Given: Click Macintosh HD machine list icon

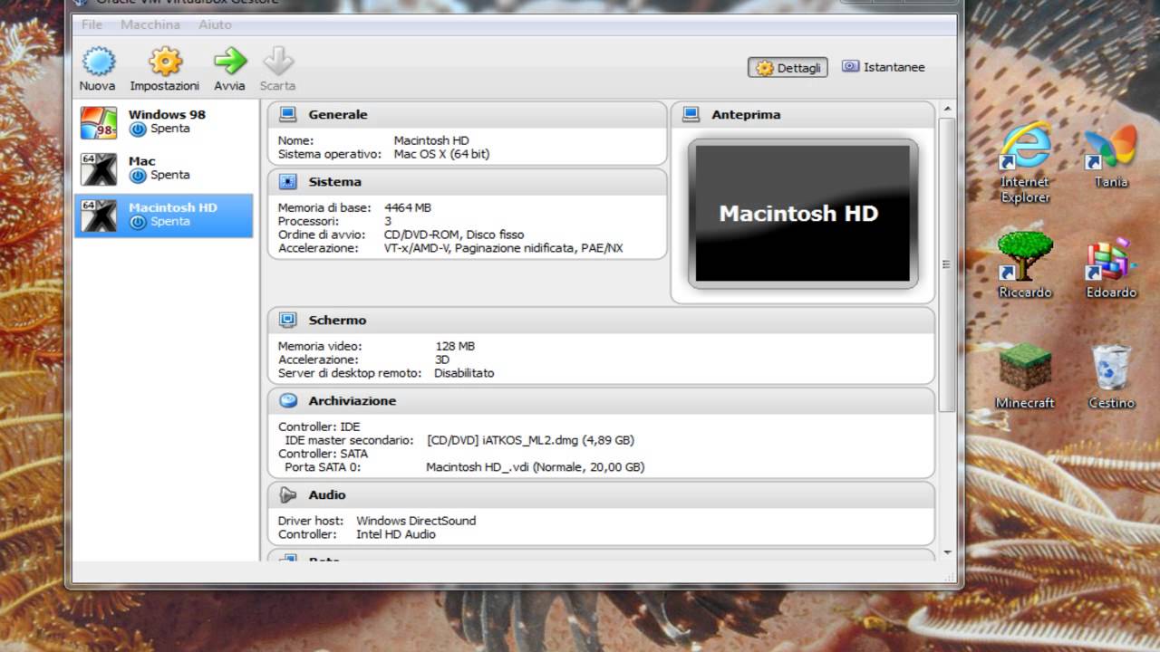Looking at the screenshot, I should pos(98,216).
